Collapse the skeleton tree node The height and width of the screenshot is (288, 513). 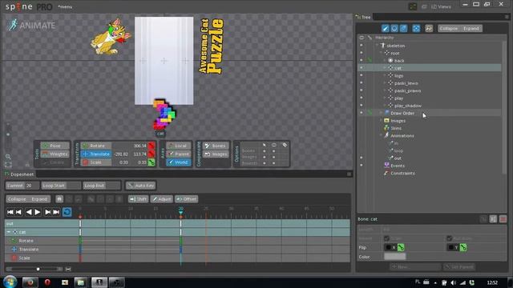tap(378, 46)
